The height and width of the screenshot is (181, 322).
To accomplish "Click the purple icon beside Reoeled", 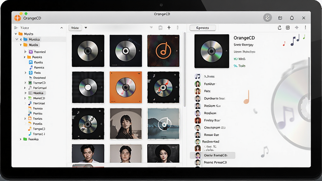I will point(31,52).
